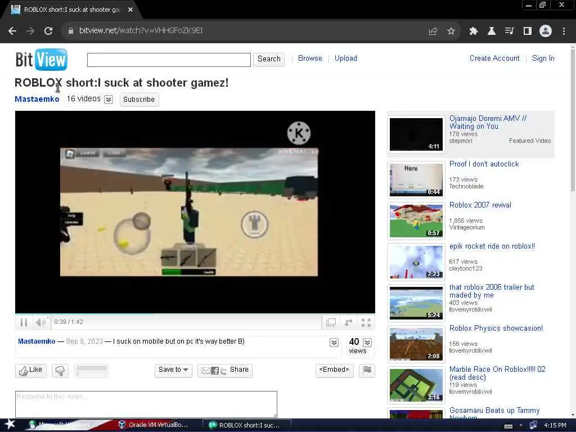
Task: Switch the player to pop-out window mode
Action: coord(331,322)
